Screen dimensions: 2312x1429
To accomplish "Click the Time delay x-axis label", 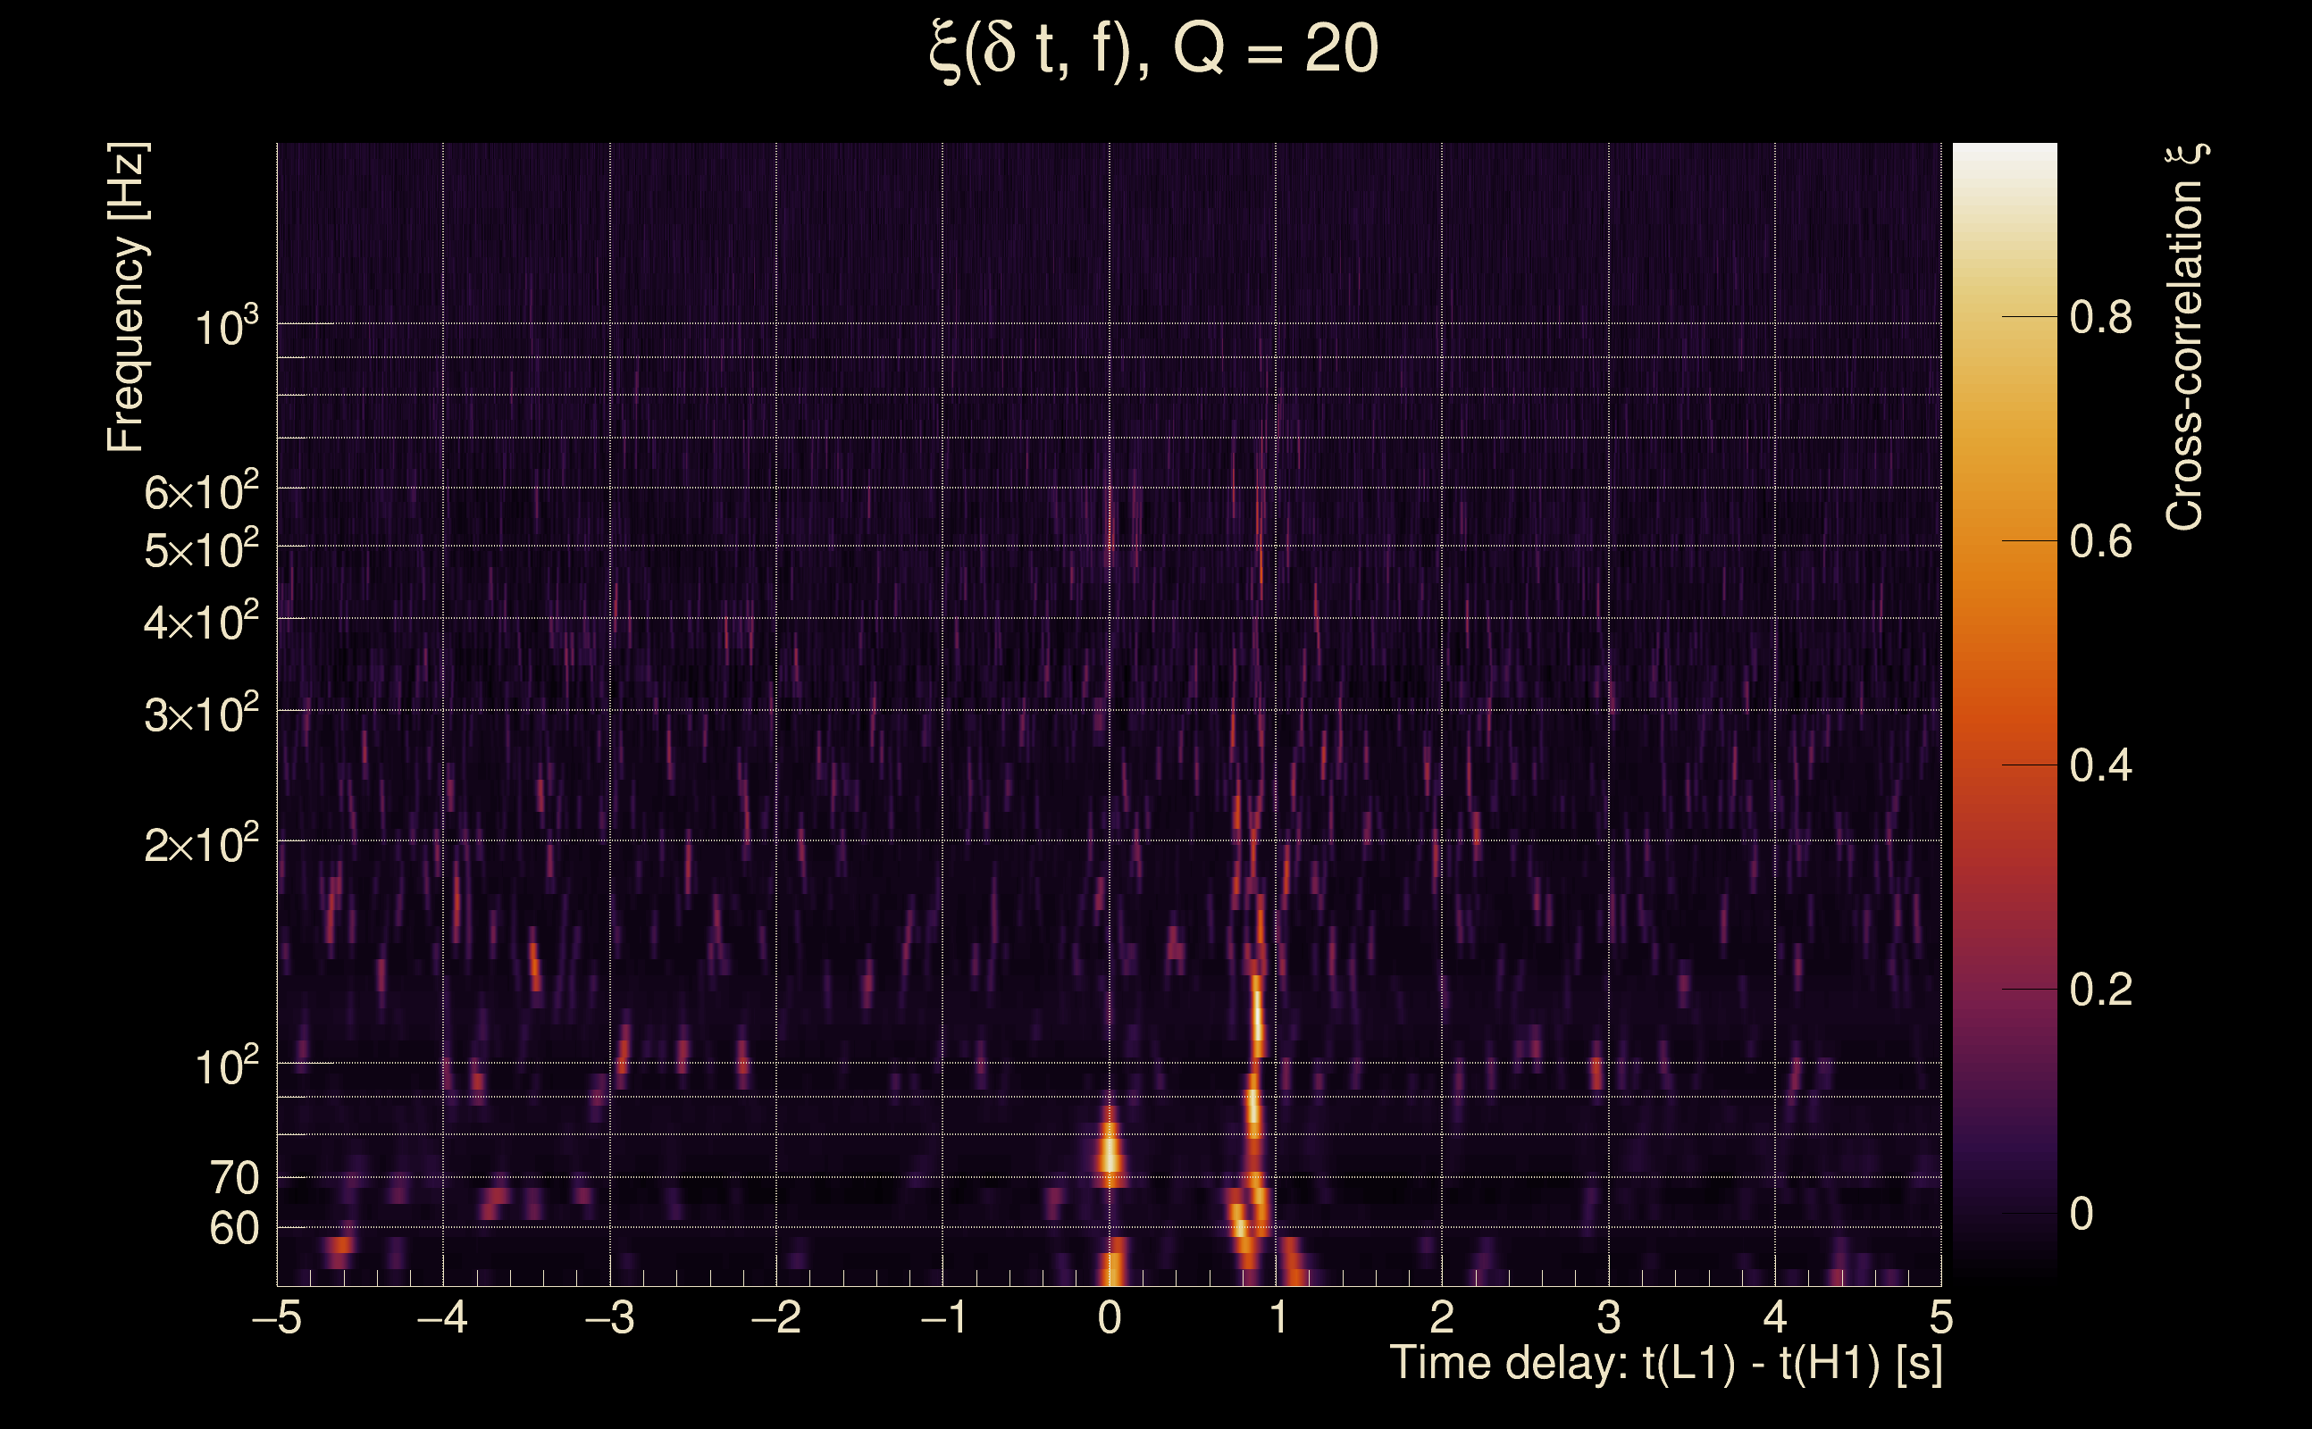I will point(1665,1364).
